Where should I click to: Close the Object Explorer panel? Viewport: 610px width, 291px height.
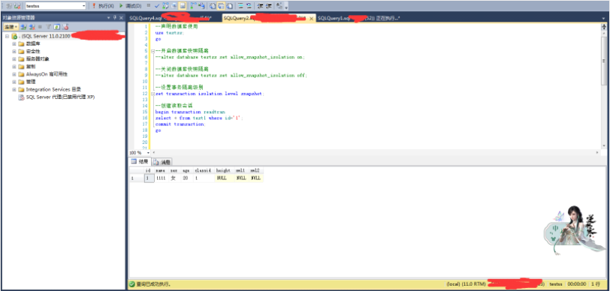[x=121, y=17]
